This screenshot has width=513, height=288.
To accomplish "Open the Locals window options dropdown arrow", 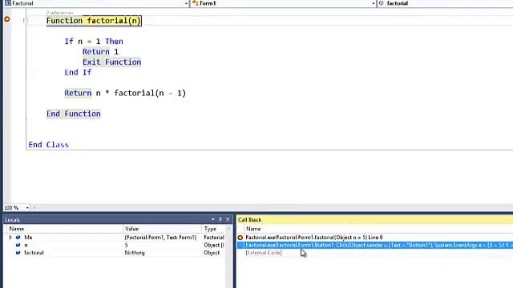I will tap(213, 219).
